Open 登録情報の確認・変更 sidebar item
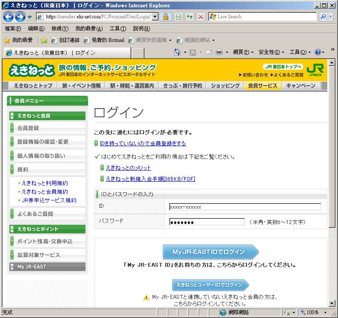Viewport: 338px width, 318px height. [x=47, y=141]
